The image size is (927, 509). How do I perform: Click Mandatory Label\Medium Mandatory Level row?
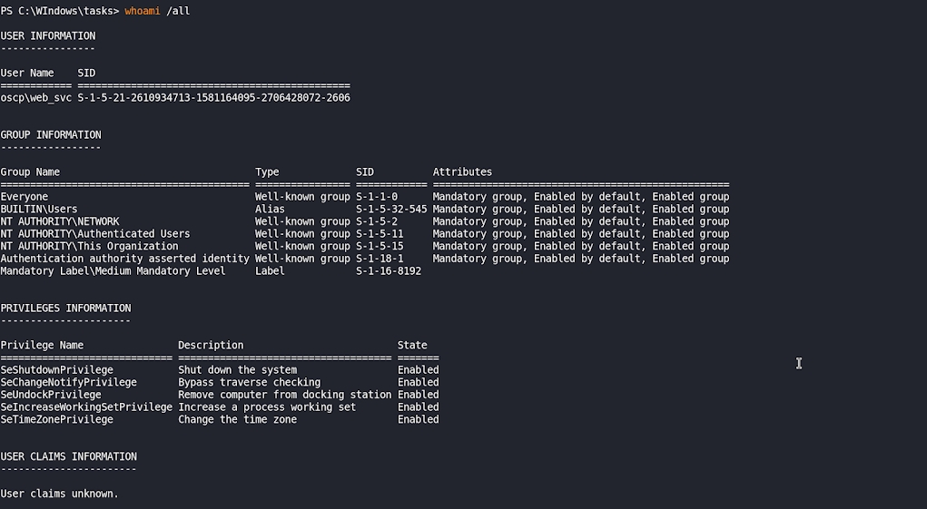(x=113, y=270)
